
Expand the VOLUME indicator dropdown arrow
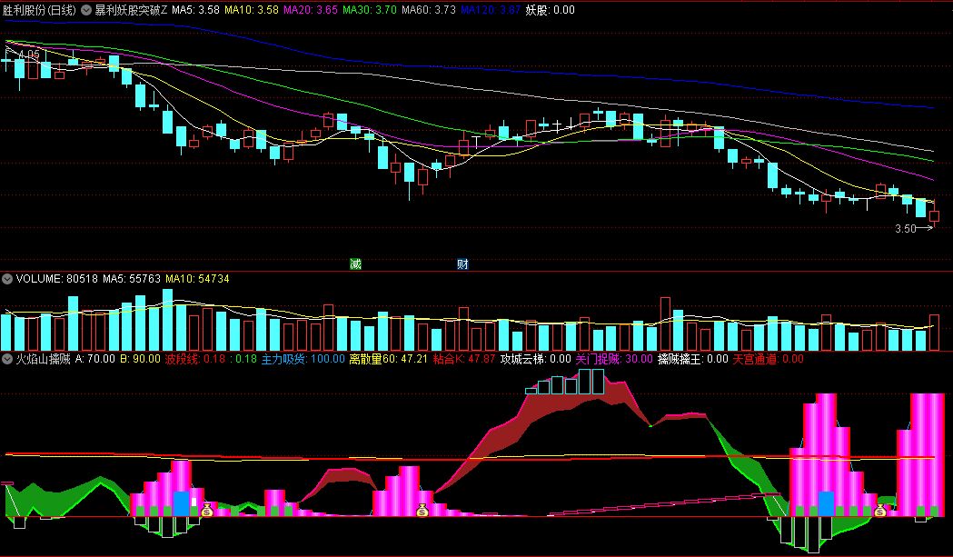pos(7,279)
